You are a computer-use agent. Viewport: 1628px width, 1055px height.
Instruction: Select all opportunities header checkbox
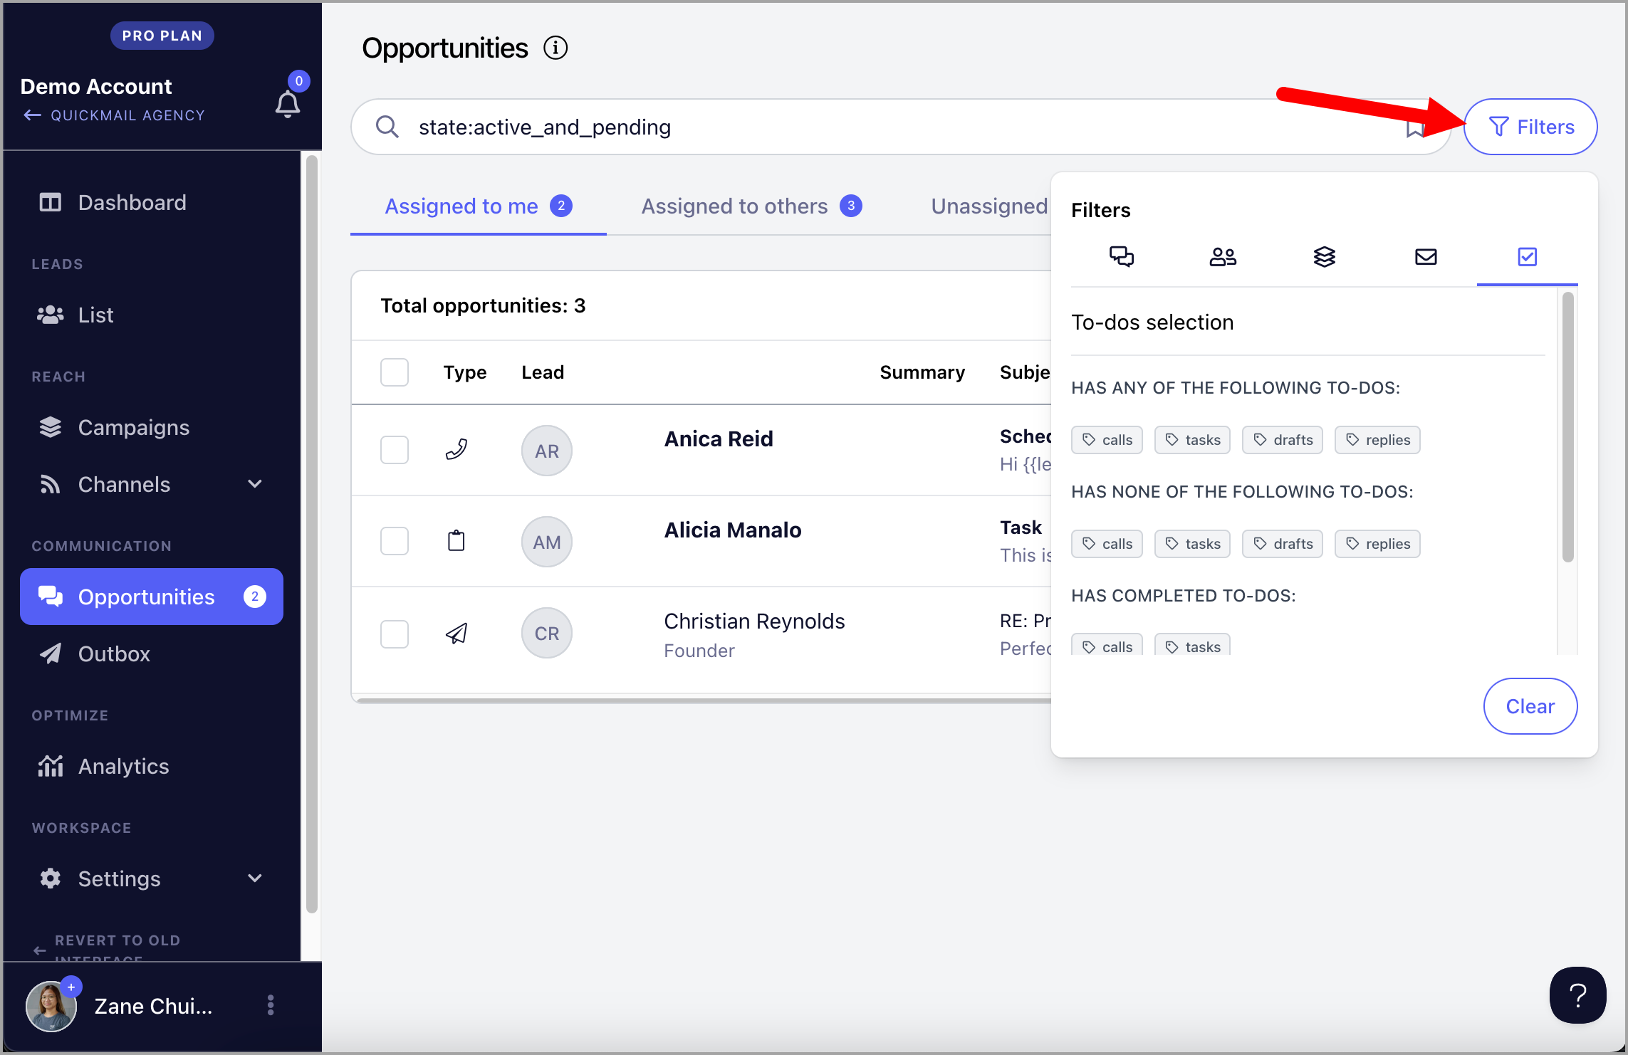pyautogui.click(x=395, y=372)
